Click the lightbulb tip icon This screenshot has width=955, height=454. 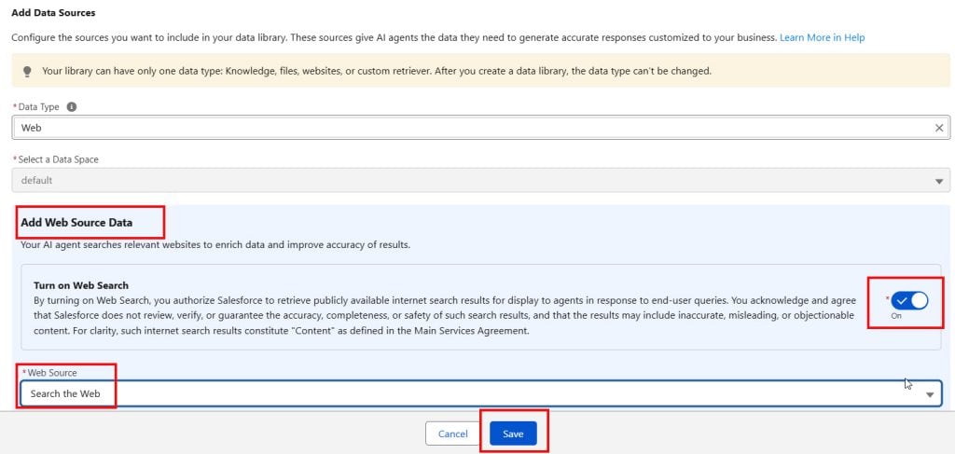coord(27,71)
